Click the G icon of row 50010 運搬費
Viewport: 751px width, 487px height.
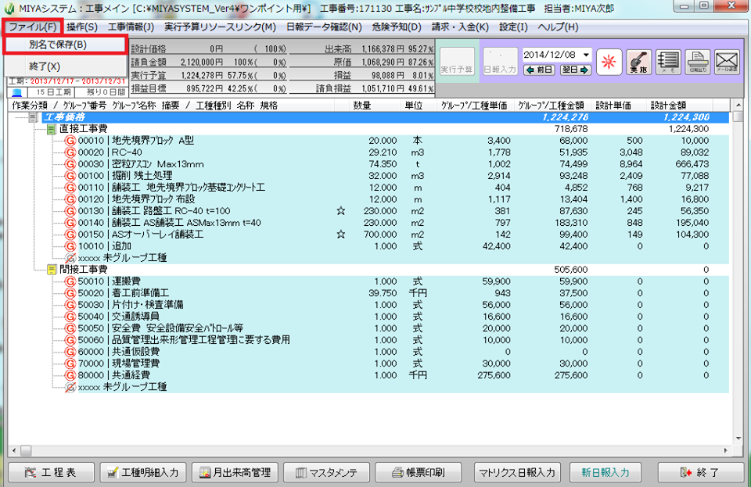[x=70, y=281]
